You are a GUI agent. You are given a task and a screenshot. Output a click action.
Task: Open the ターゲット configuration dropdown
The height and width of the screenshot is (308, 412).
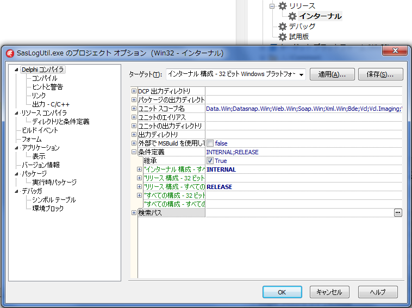[x=301, y=74]
